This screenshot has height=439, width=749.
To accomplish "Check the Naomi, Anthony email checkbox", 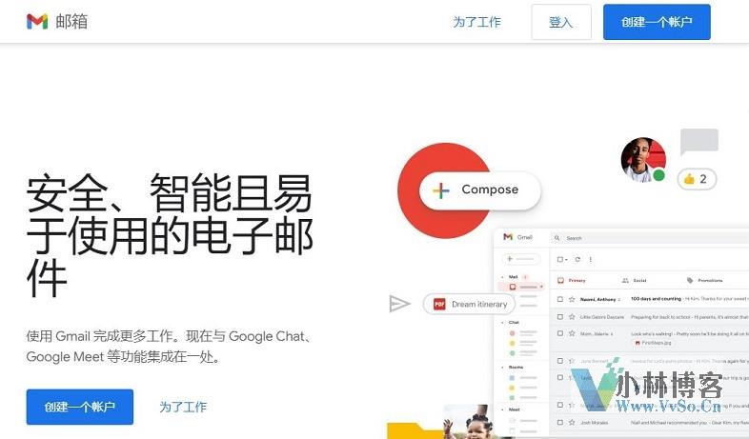I will [x=560, y=299].
